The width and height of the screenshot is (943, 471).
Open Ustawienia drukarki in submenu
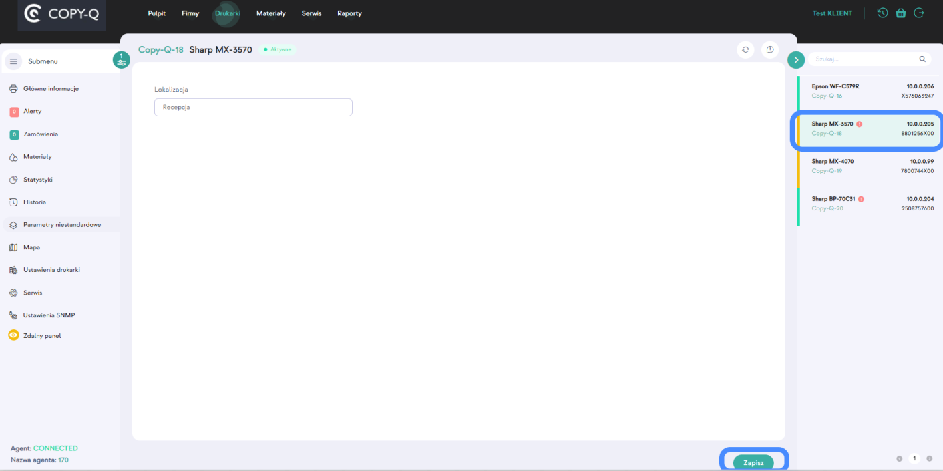click(x=51, y=270)
